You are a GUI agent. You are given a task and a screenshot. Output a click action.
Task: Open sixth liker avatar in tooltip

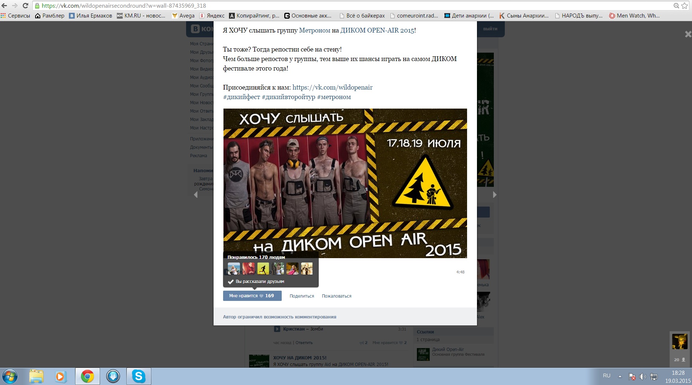(x=307, y=269)
